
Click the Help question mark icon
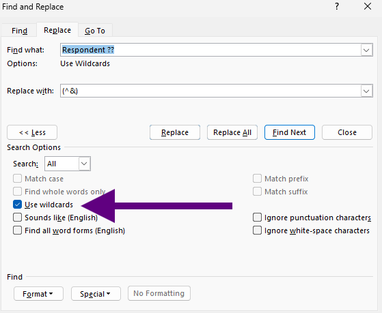(x=337, y=6)
